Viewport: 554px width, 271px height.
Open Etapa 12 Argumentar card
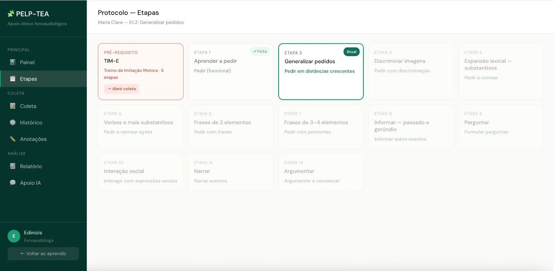click(321, 172)
